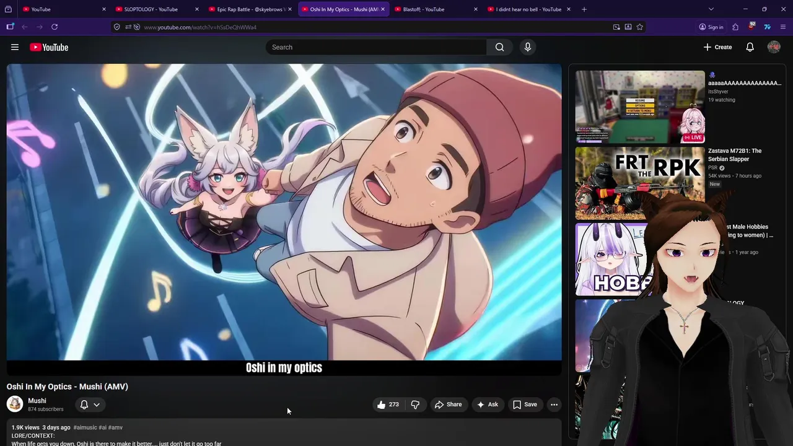Open the browser application hamburger menu
Viewport: 793px width, 446px height.
[783, 27]
